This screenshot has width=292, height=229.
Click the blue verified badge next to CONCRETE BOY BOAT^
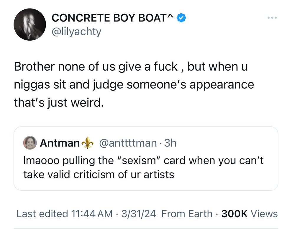point(180,18)
